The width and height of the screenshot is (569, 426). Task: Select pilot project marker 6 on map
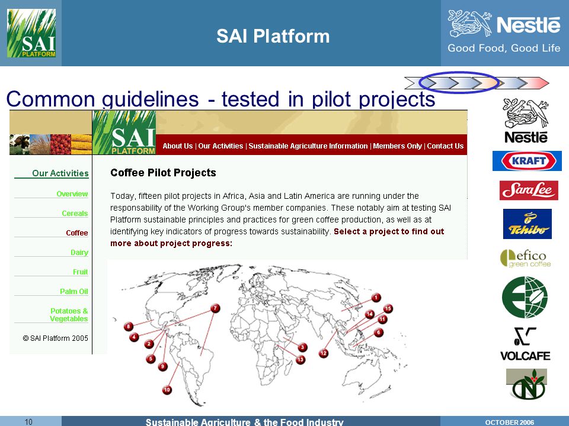point(379,333)
